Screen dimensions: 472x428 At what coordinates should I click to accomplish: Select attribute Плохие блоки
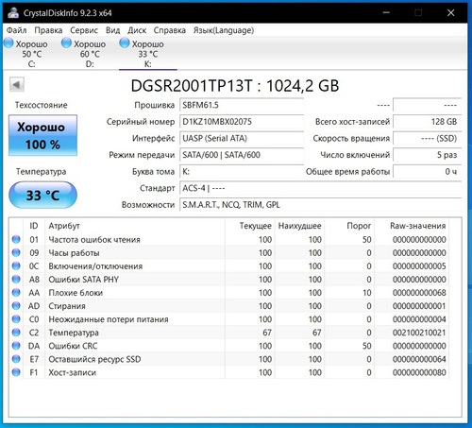click(x=76, y=293)
